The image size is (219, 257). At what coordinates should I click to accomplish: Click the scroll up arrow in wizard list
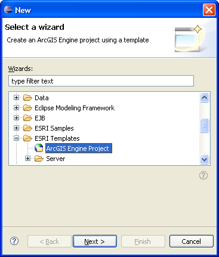205,98
